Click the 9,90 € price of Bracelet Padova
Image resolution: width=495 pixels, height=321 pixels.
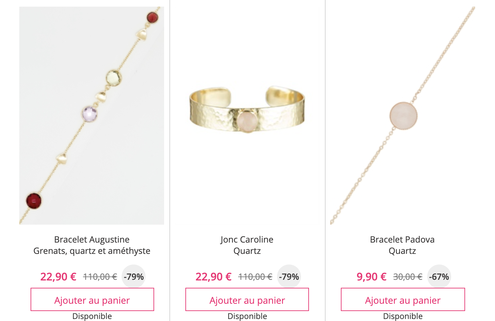[372, 276]
